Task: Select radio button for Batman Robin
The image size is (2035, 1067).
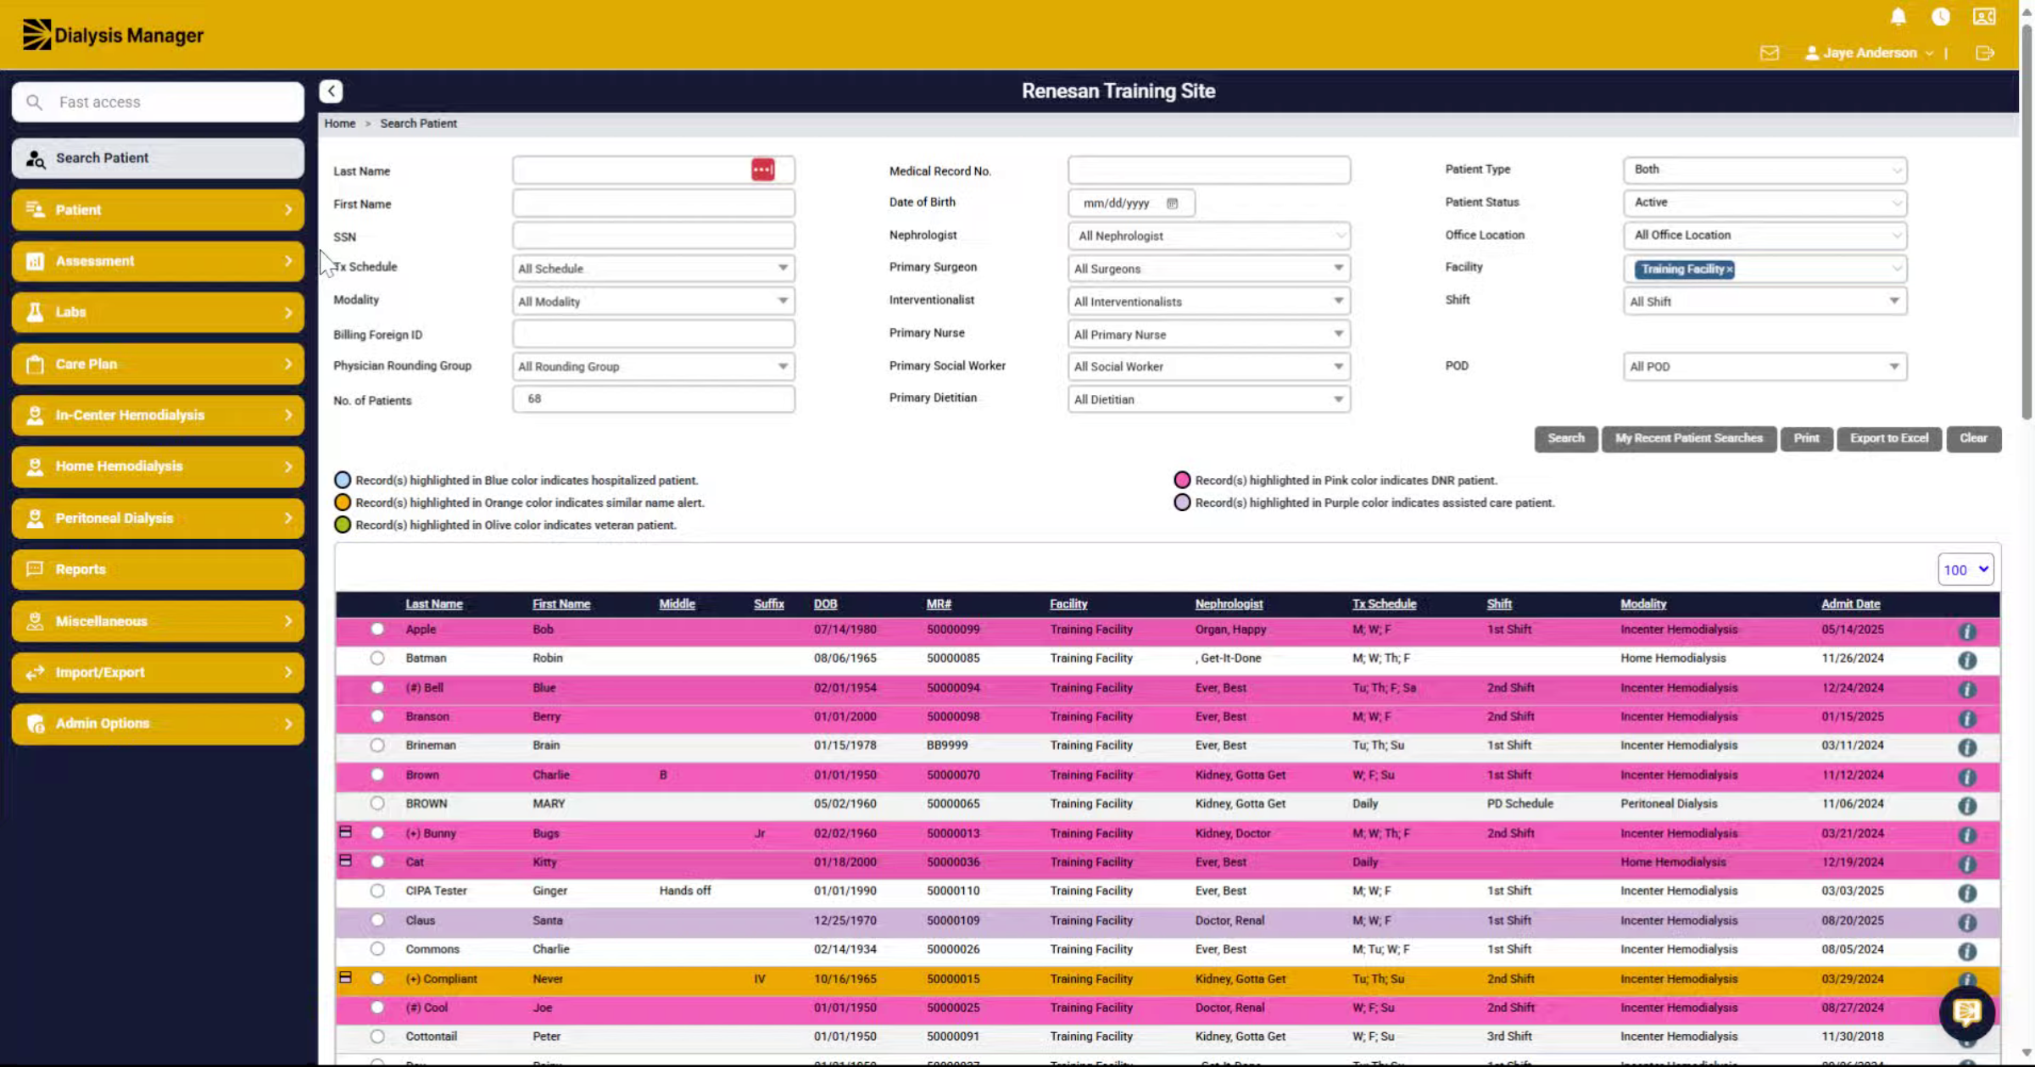Action: pos(377,659)
